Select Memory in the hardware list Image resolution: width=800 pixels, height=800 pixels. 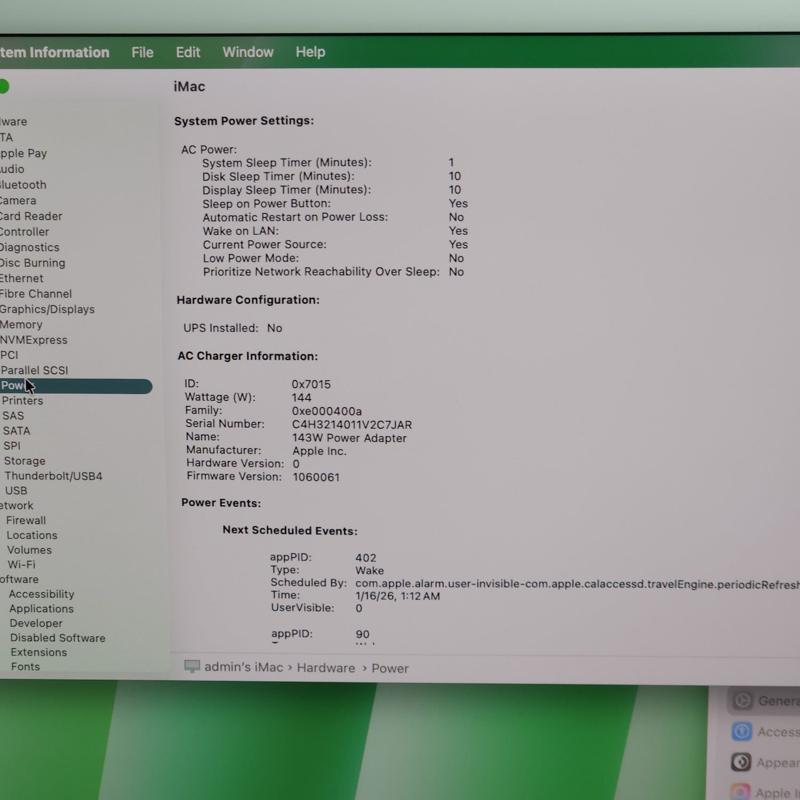21,325
